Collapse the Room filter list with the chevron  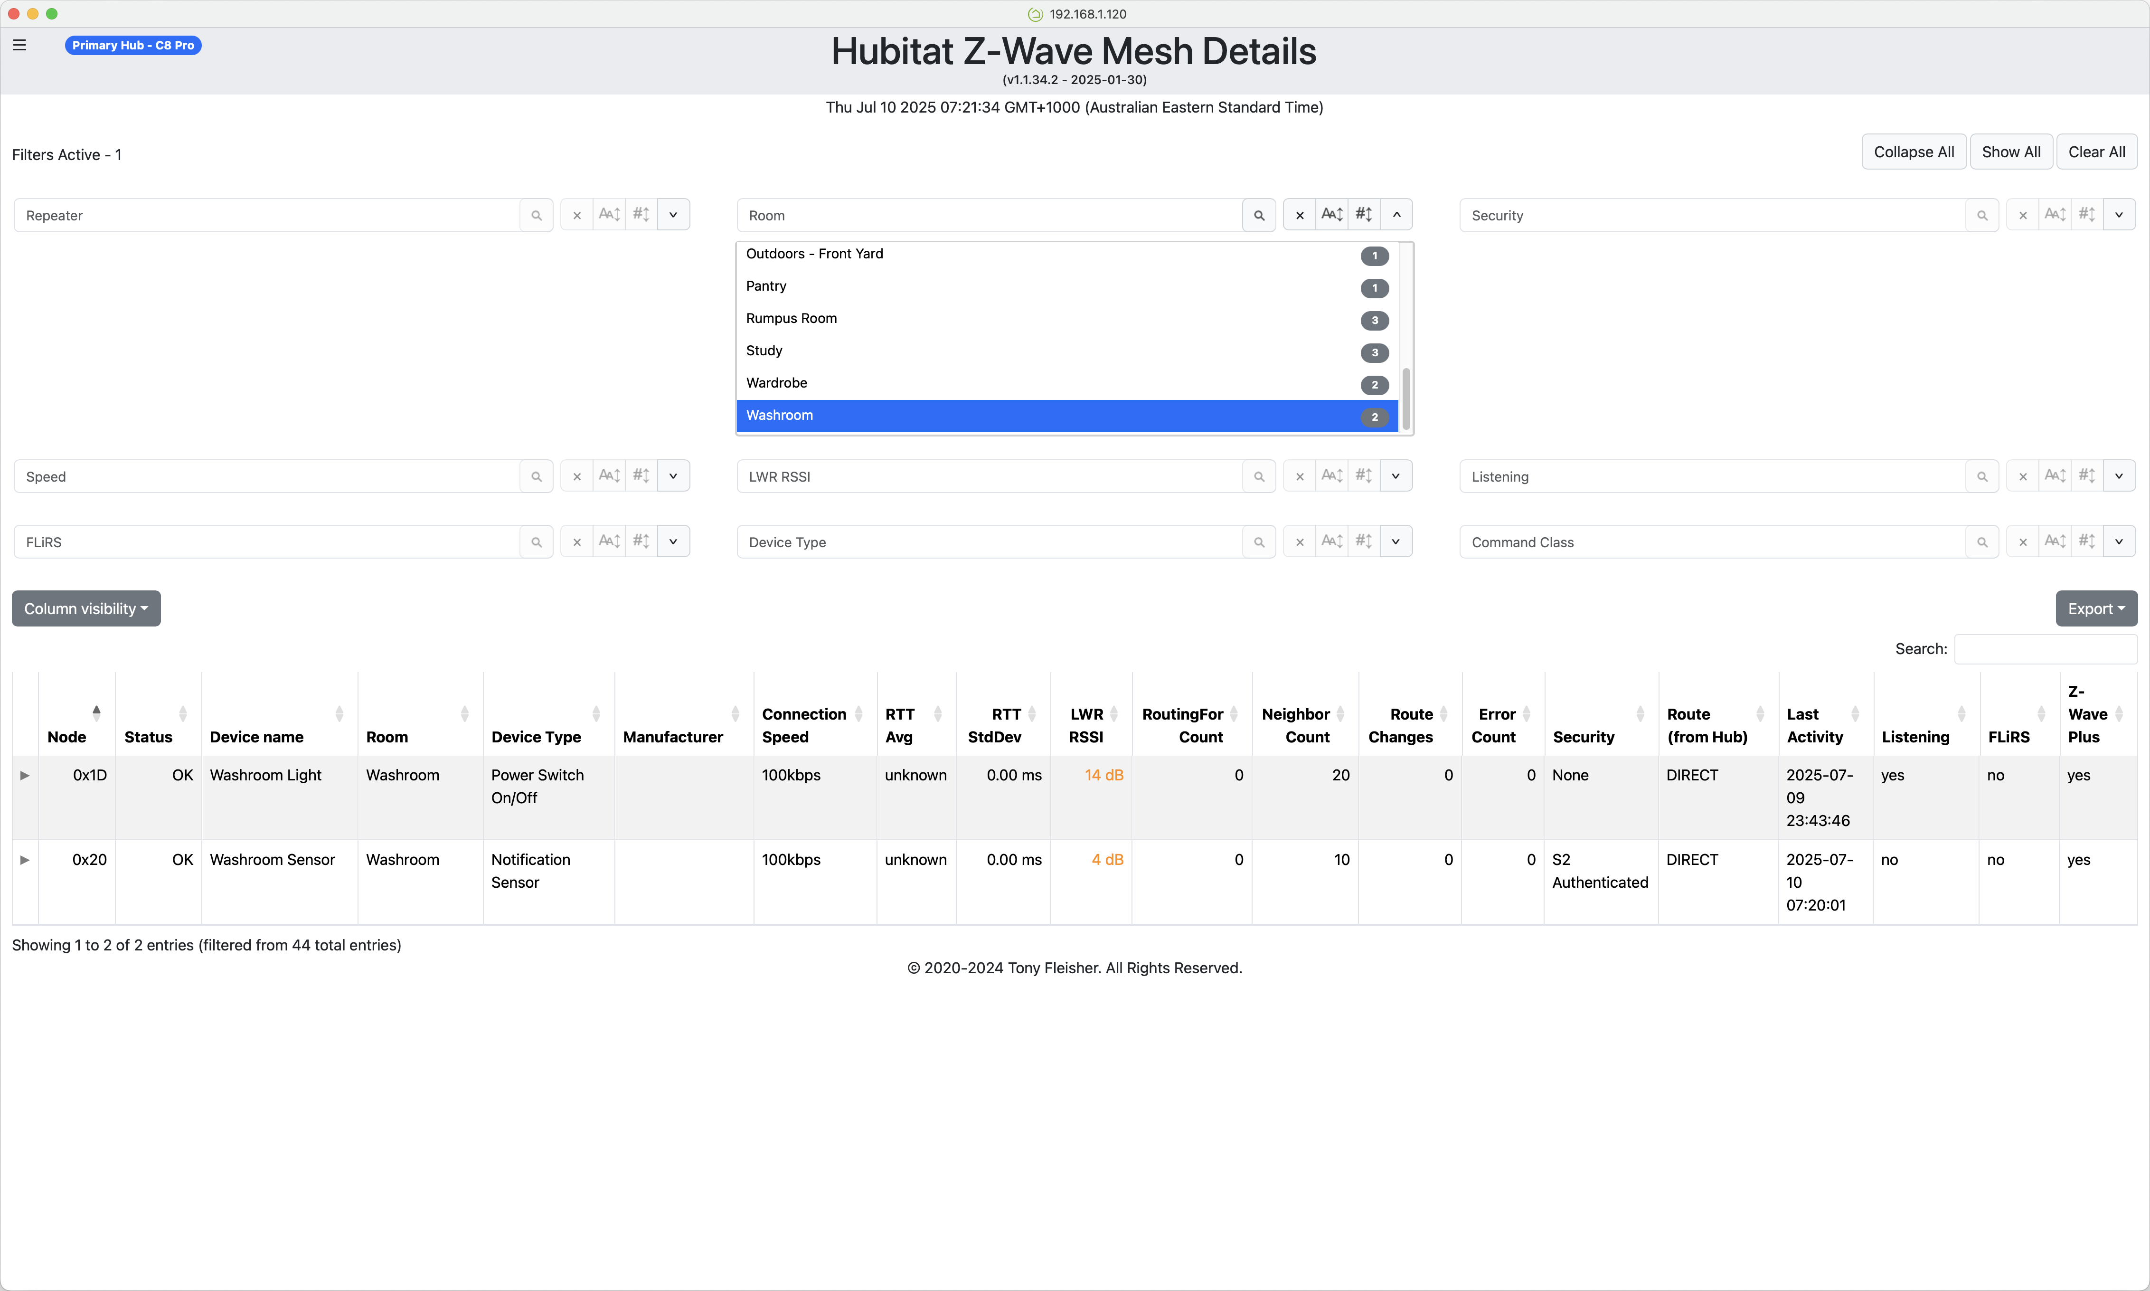pos(1396,214)
